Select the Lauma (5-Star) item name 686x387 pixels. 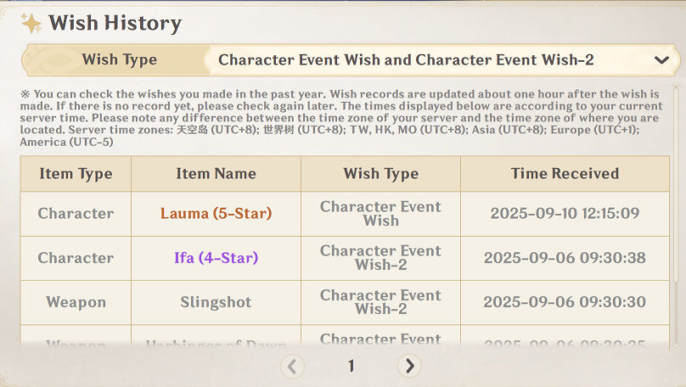216,213
